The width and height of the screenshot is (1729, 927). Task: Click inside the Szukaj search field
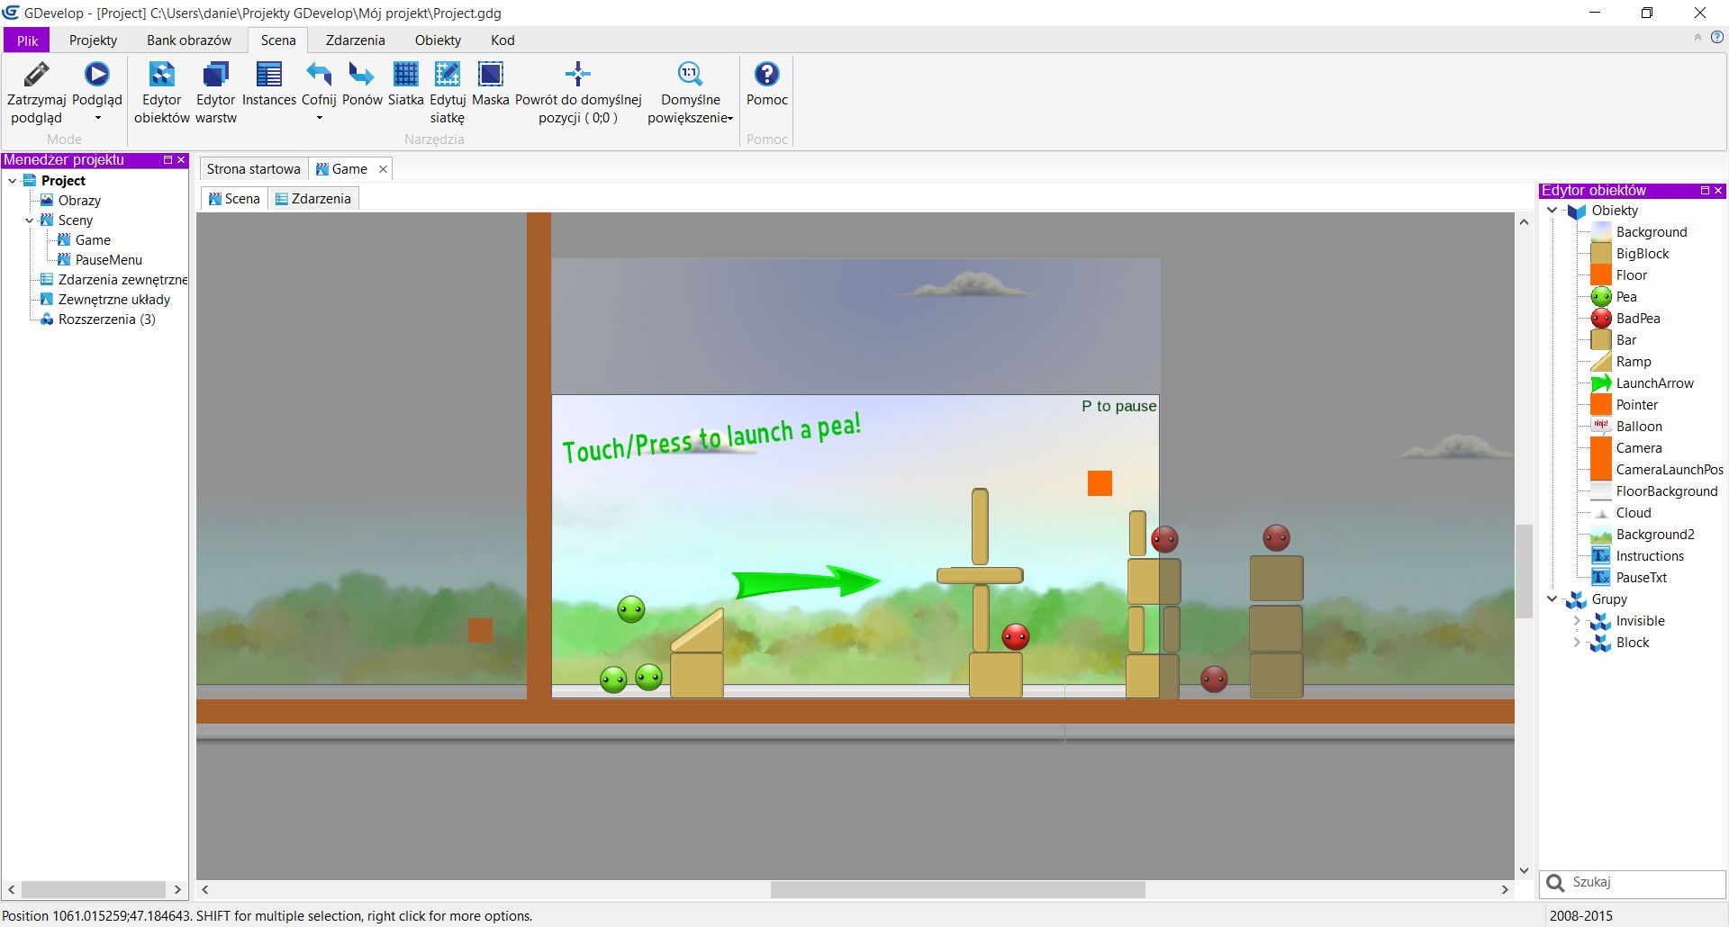[1639, 883]
